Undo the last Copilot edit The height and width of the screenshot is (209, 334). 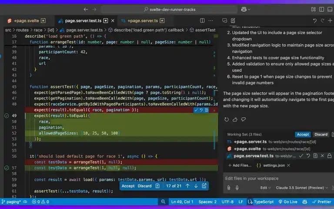point(314,21)
